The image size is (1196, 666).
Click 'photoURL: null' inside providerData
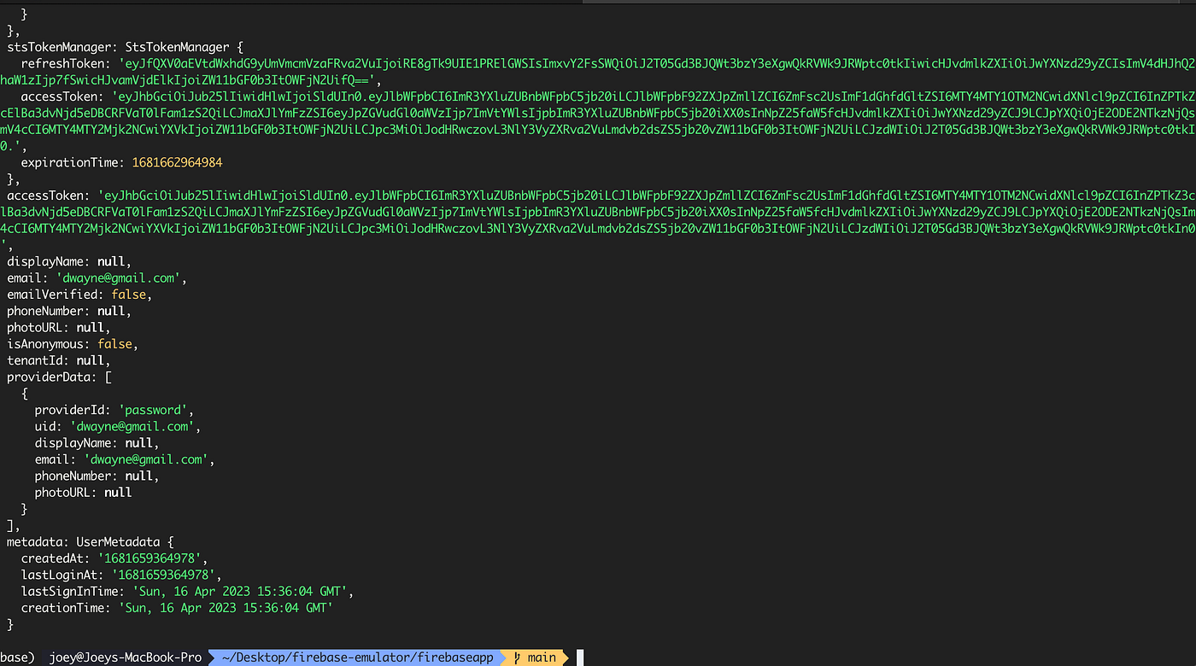click(x=84, y=493)
